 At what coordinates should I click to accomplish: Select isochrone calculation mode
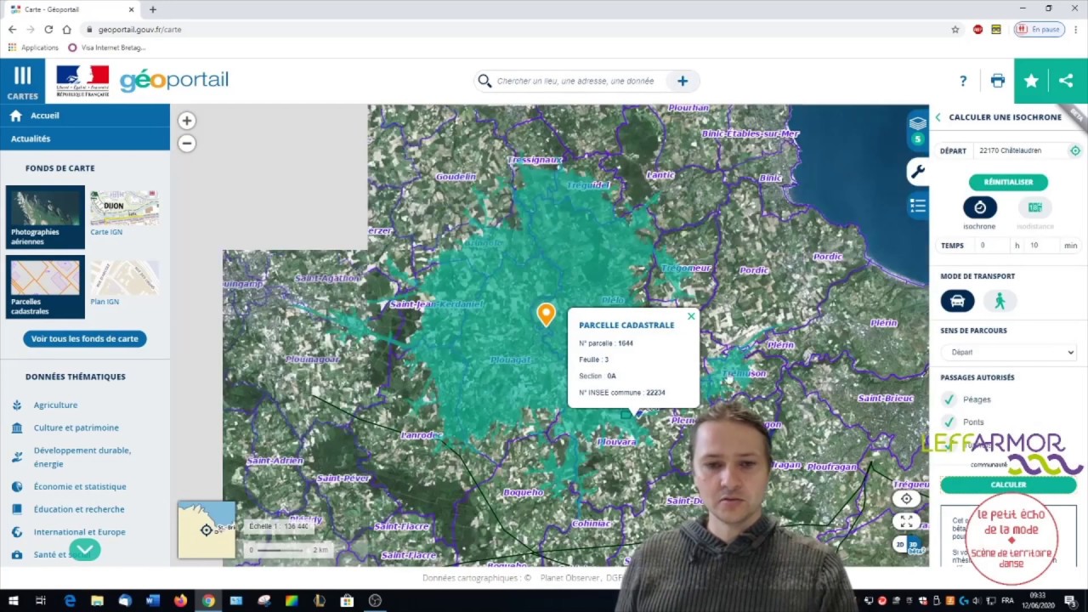click(x=979, y=207)
